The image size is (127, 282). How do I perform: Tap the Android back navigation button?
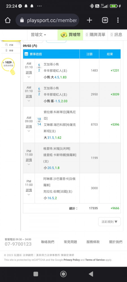pos(91,274)
